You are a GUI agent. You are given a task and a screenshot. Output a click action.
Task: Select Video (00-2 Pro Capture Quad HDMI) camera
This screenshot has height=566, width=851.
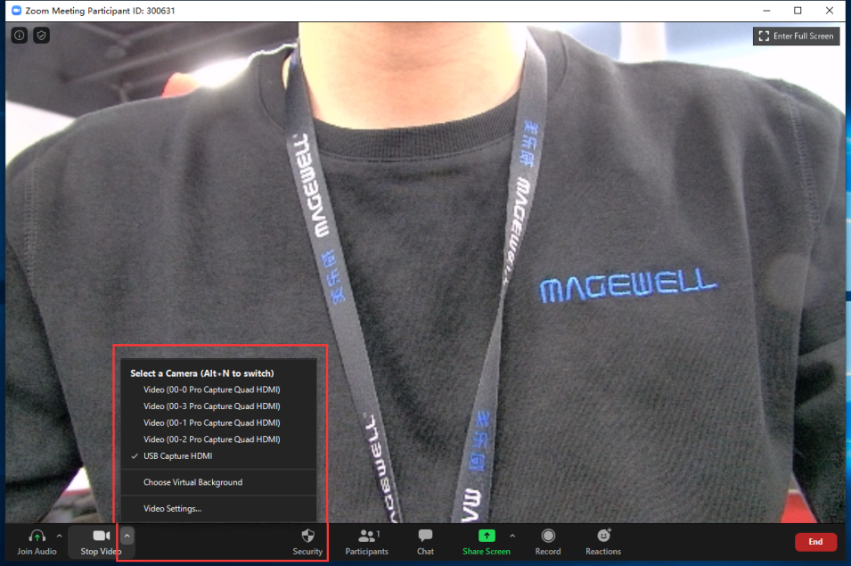[218, 439]
